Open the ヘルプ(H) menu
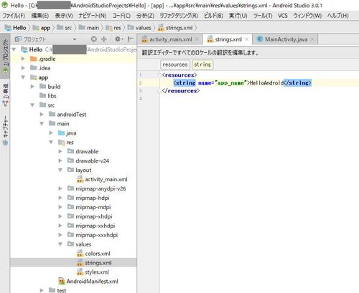This screenshot has height=293, width=359. [x=338, y=16]
